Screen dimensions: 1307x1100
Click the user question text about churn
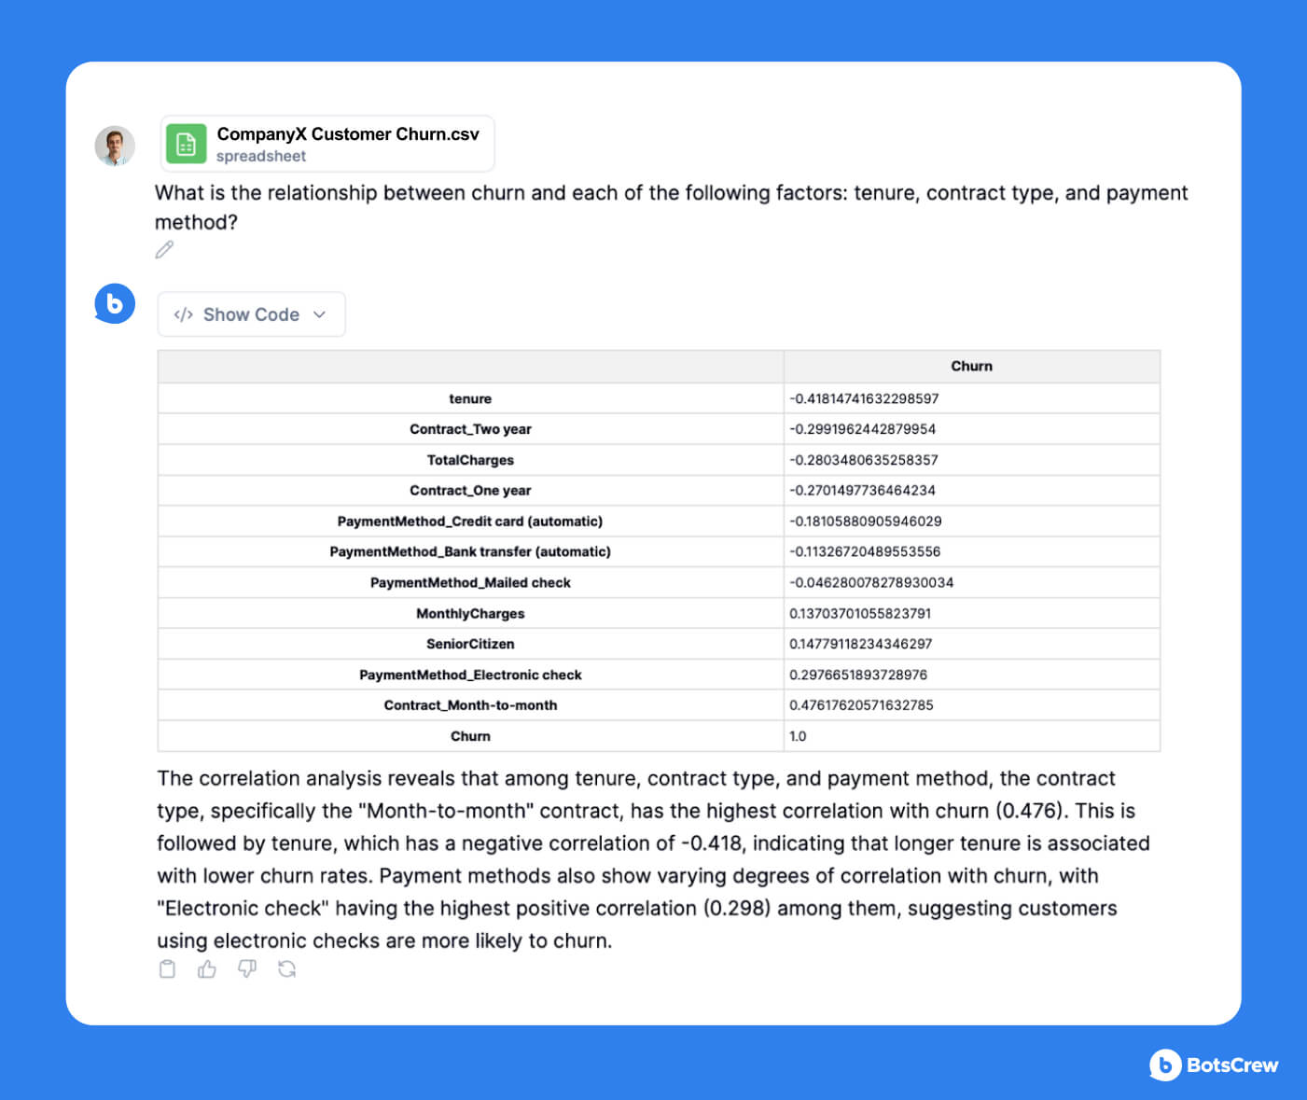pyautogui.click(x=671, y=207)
